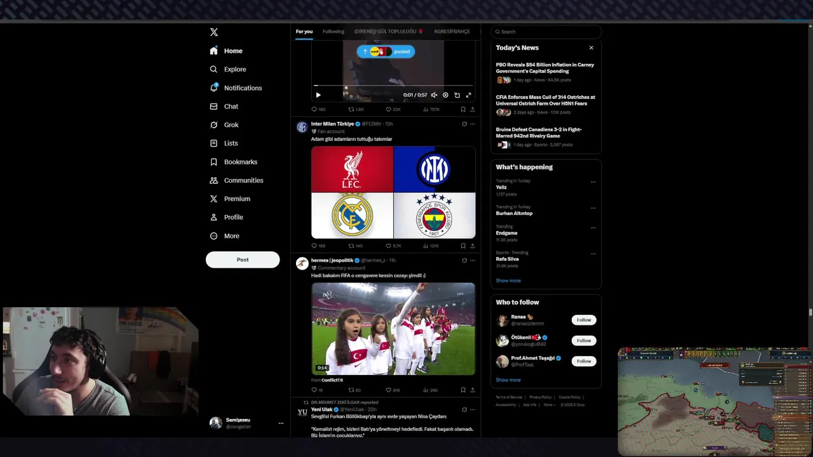
Task: Click the Post button
Action: (x=243, y=260)
